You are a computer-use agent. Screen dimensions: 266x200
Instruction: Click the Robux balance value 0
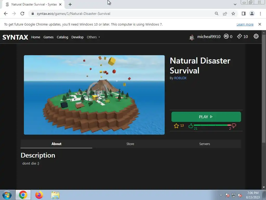point(231,36)
